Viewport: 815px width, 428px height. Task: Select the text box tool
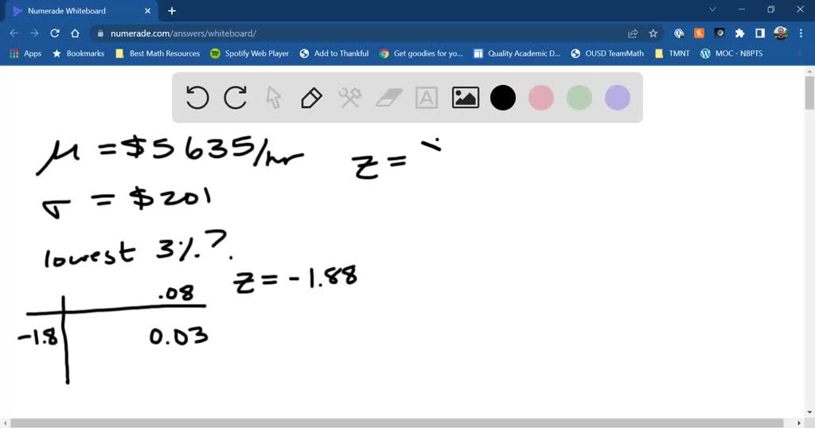(x=427, y=98)
